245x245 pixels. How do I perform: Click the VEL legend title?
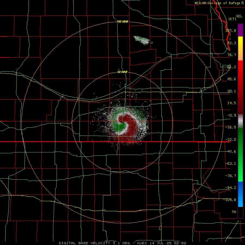239,16
